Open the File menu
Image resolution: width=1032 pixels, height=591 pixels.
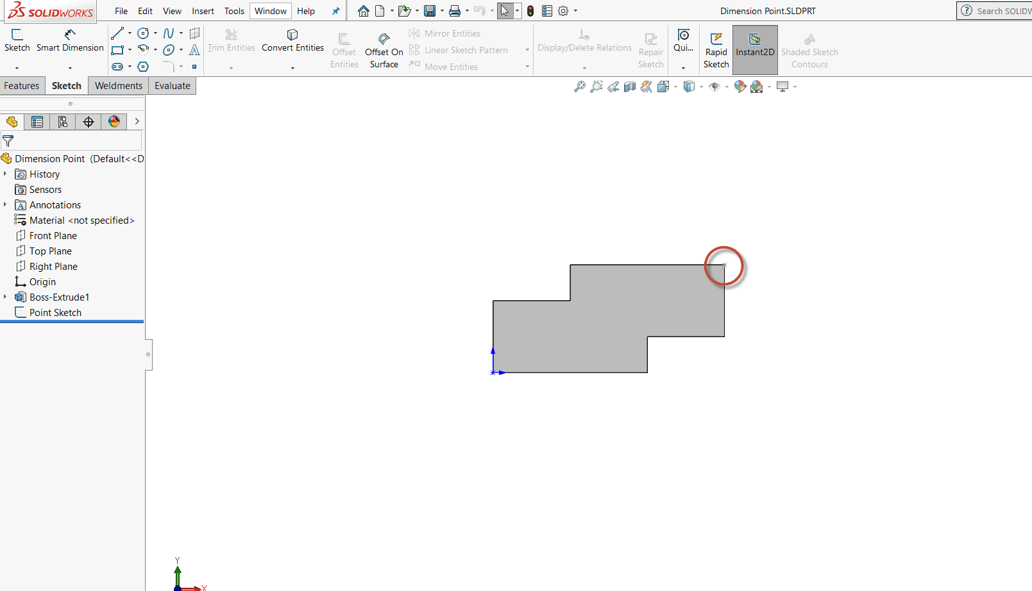tap(121, 11)
